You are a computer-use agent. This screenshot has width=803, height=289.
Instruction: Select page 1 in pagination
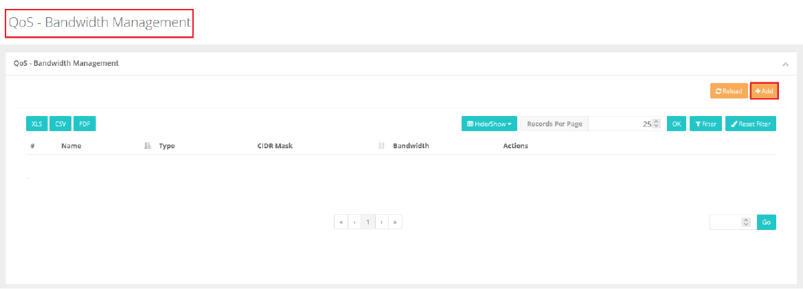[368, 222]
